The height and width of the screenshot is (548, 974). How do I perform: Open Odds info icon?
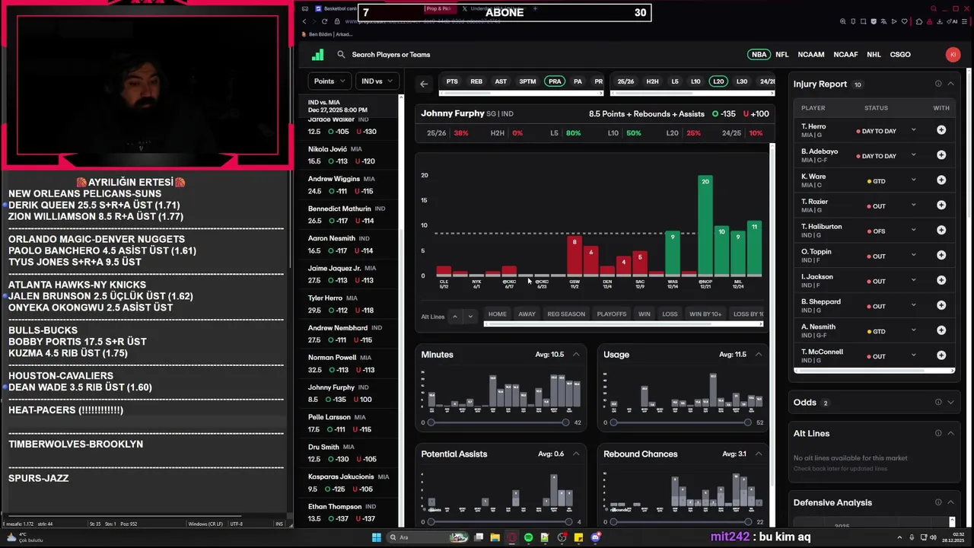coord(938,403)
